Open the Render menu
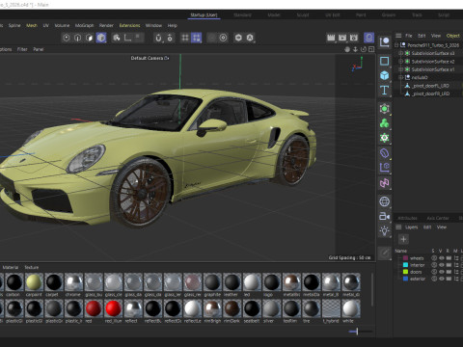 106,25
